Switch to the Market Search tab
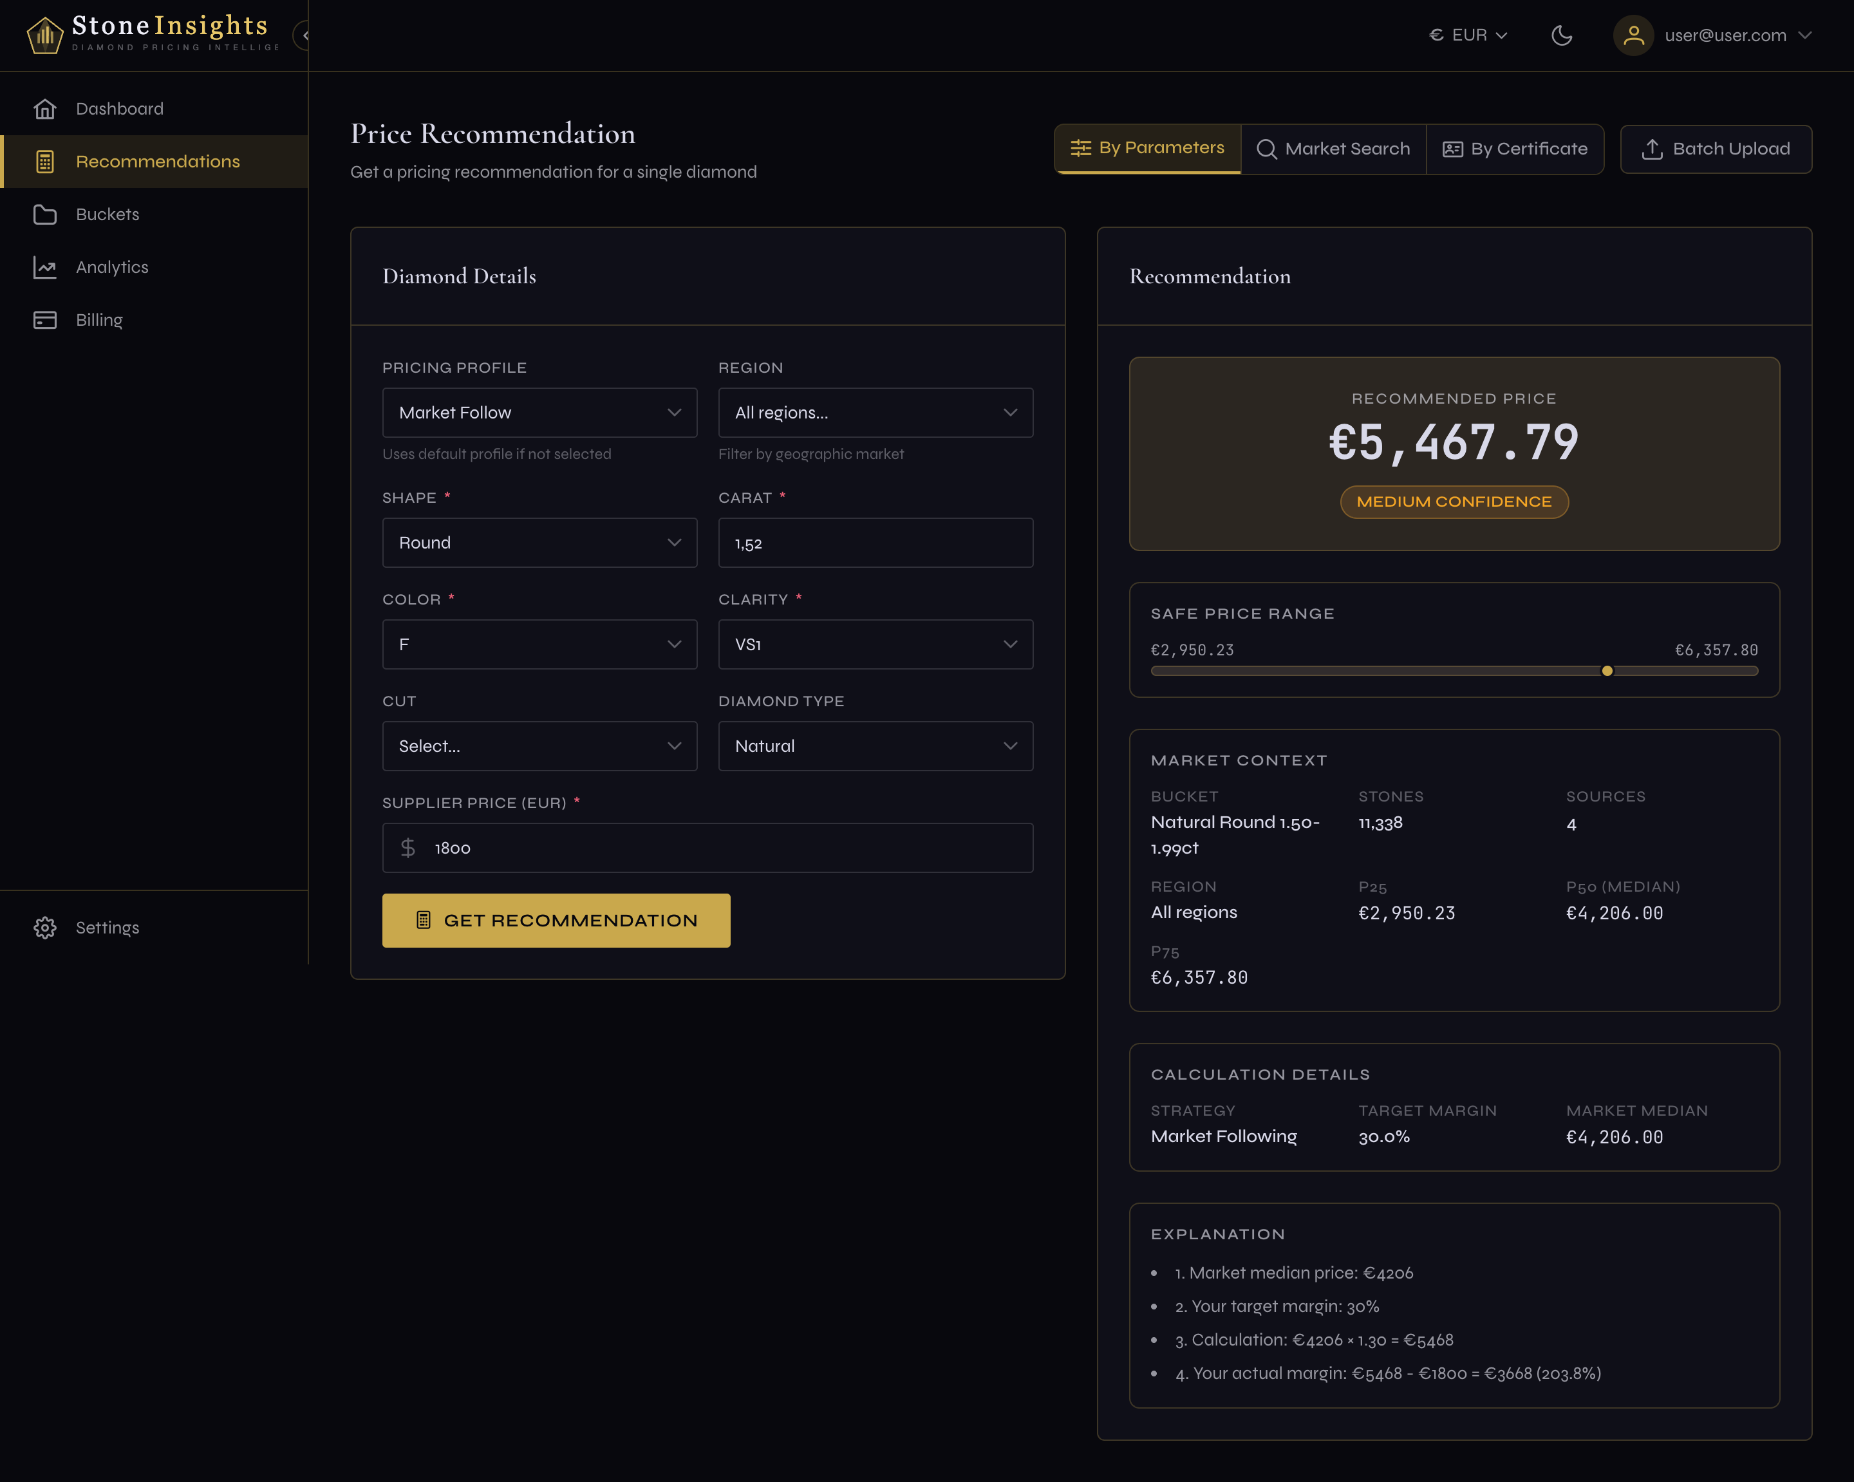Image resolution: width=1854 pixels, height=1482 pixels. [x=1333, y=149]
